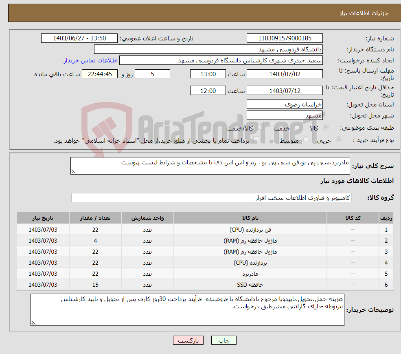Select the متوسط purchase type radio
The image size is (401, 354).
pyautogui.click(x=306, y=139)
